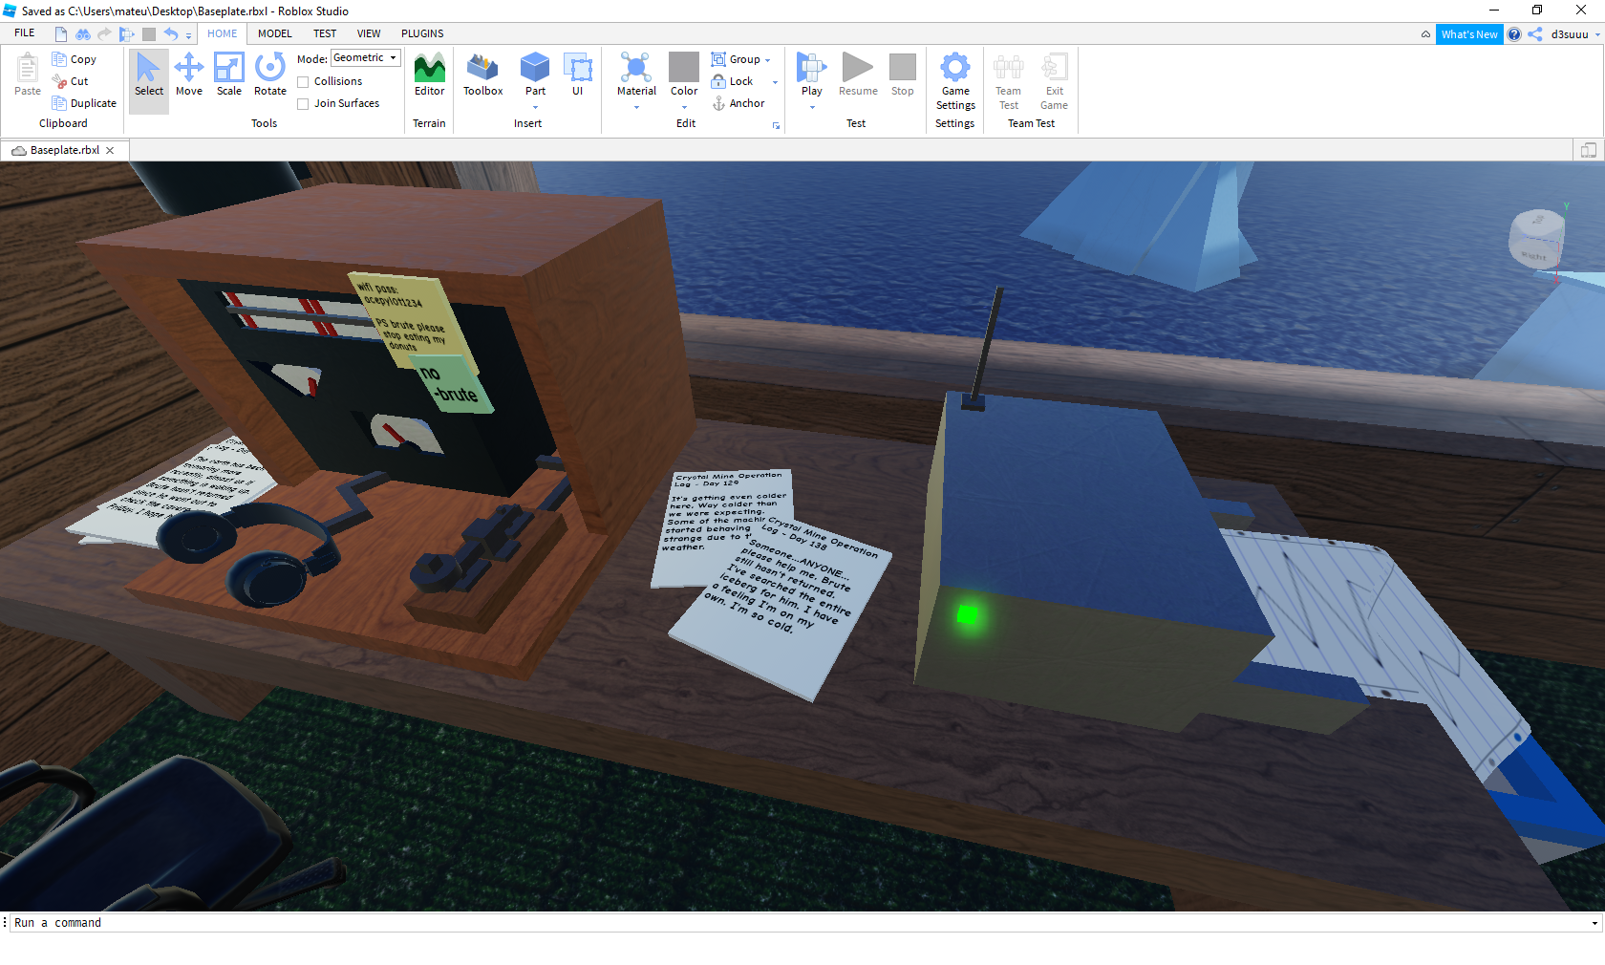Toggle the Join Surfaces checkbox
The width and height of the screenshot is (1605, 965).
303,104
